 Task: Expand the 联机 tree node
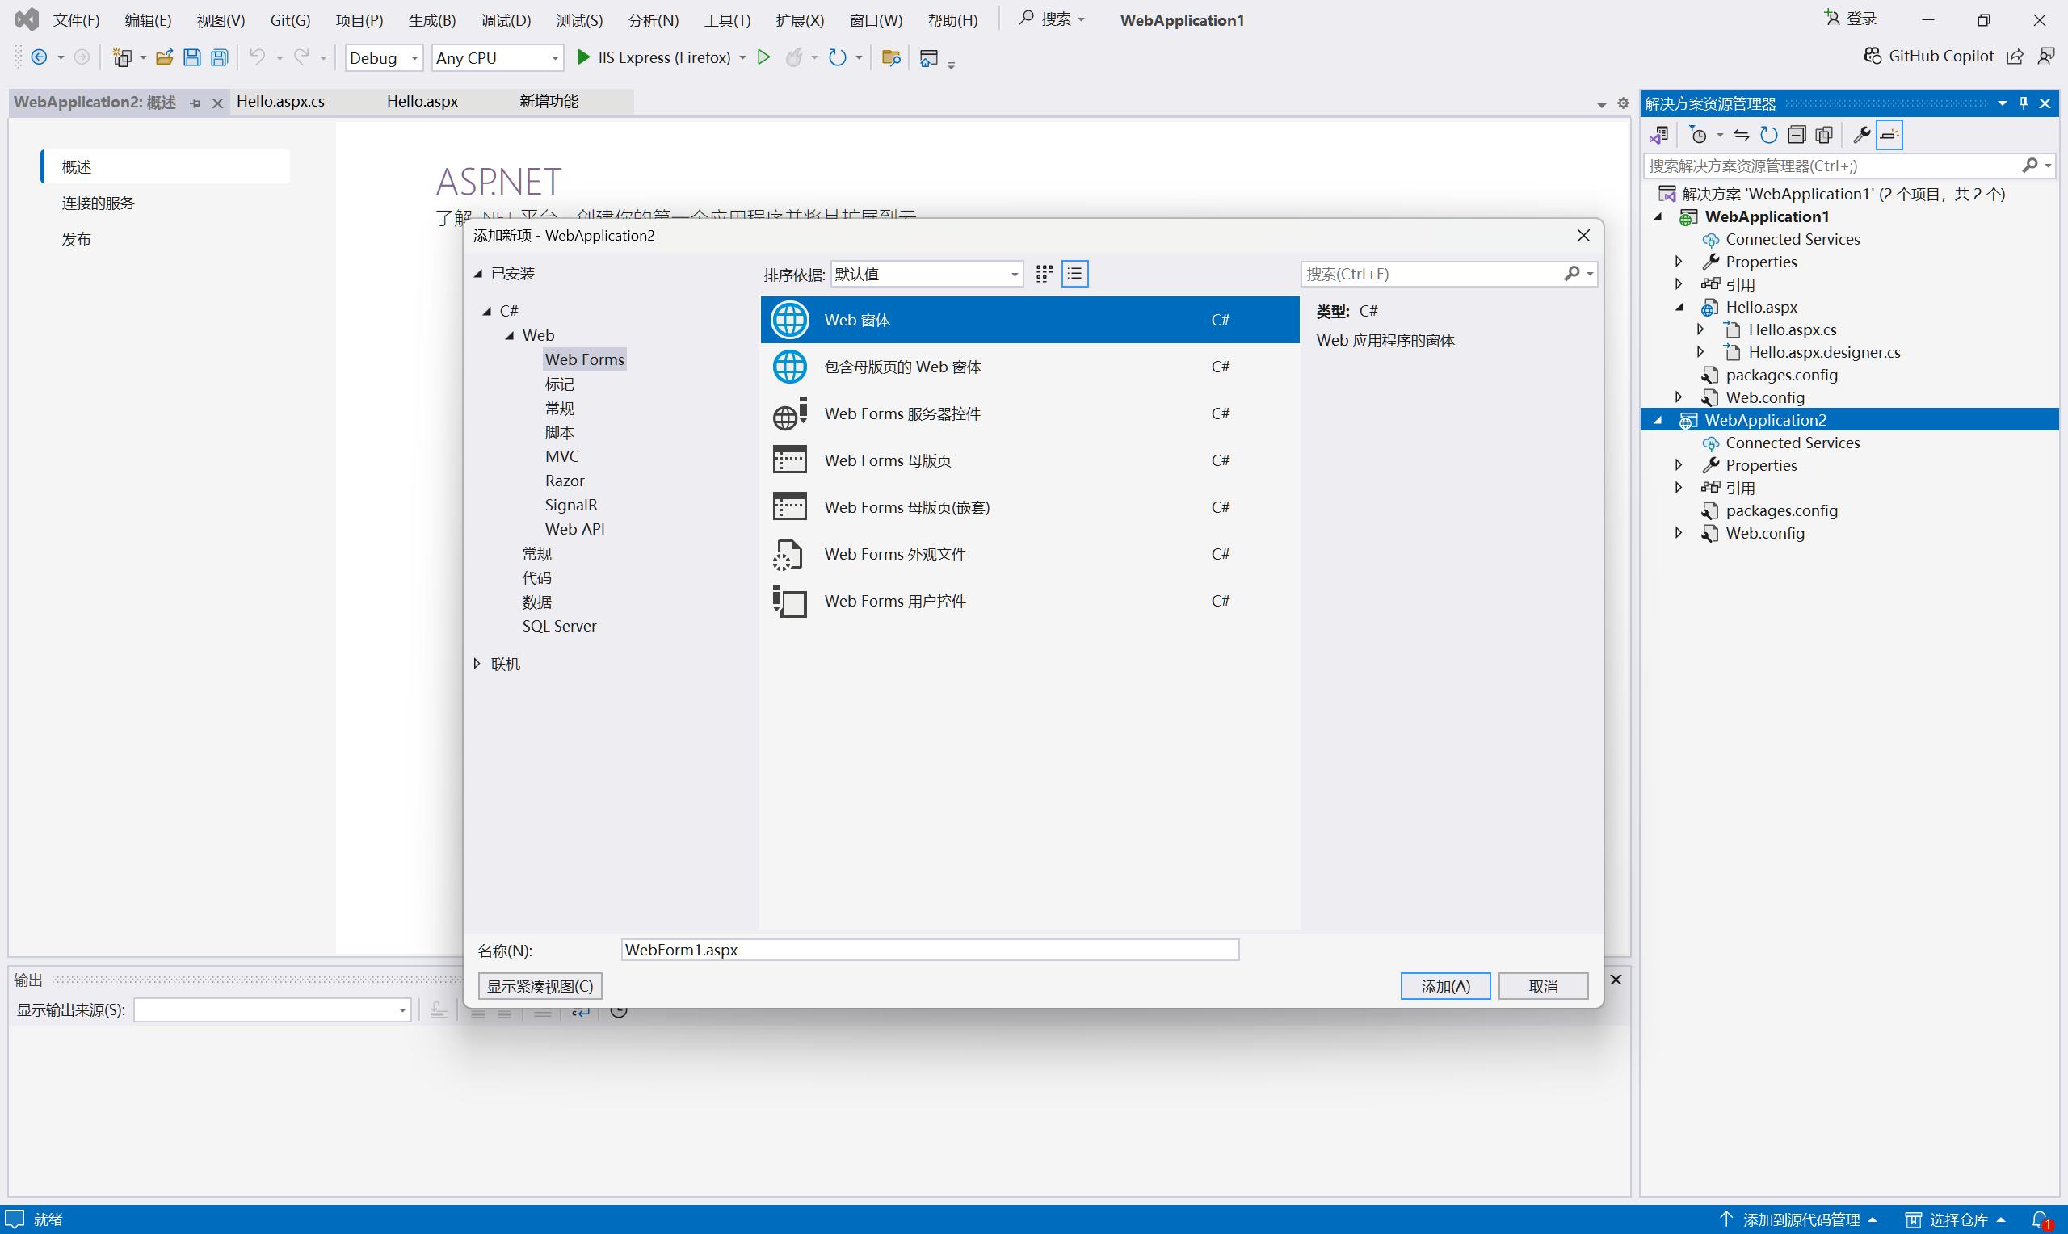(477, 664)
